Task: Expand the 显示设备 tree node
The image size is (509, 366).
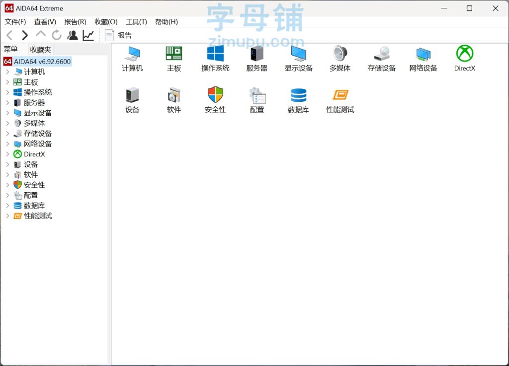Action: (x=7, y=113)
